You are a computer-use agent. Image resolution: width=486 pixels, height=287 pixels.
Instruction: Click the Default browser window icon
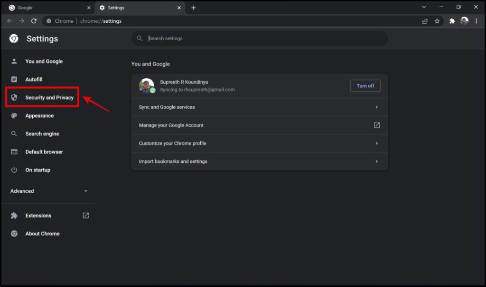click(14, 152)
